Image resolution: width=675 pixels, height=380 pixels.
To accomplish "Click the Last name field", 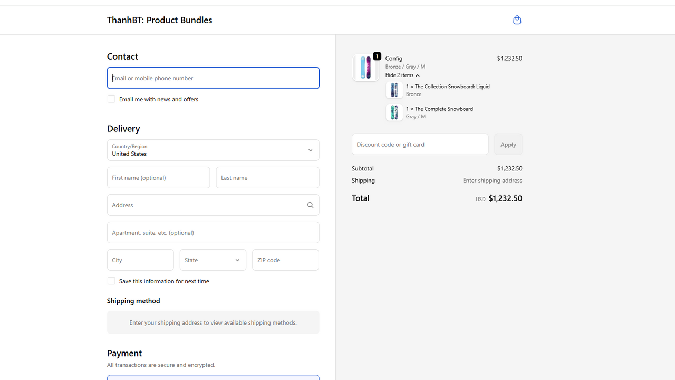I will [267, 178].
